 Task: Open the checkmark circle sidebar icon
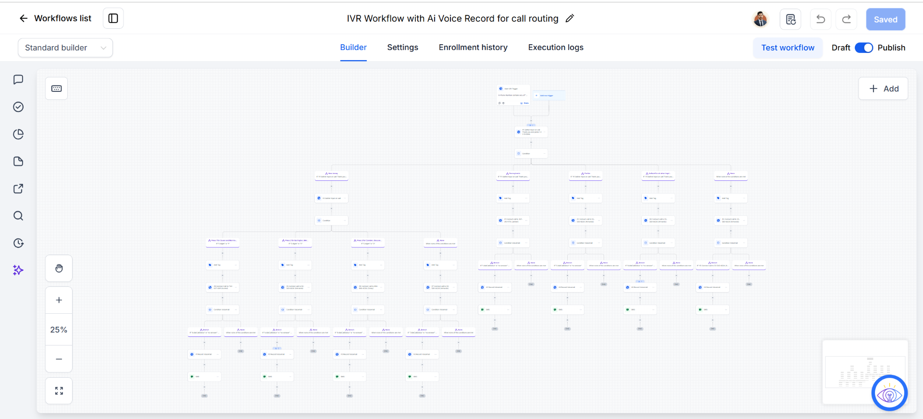point(18,107)
